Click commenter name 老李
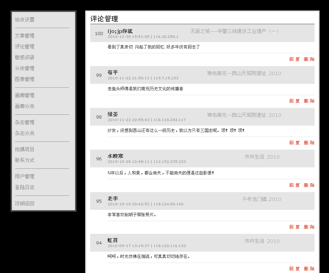 (113, 199)
